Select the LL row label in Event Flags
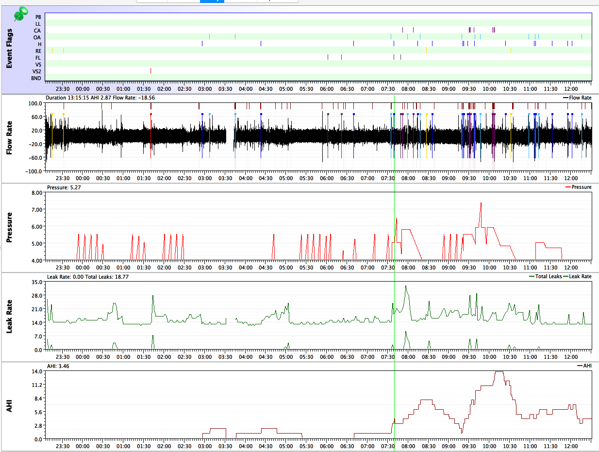Image resolution: width=599 pixels, height=452 pixels. 38,23
